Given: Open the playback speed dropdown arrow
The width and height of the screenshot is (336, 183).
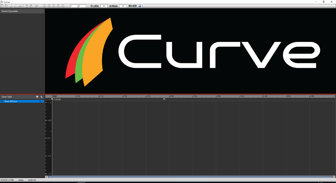Looking at the screenshot, I should click(x=142, y=6).
